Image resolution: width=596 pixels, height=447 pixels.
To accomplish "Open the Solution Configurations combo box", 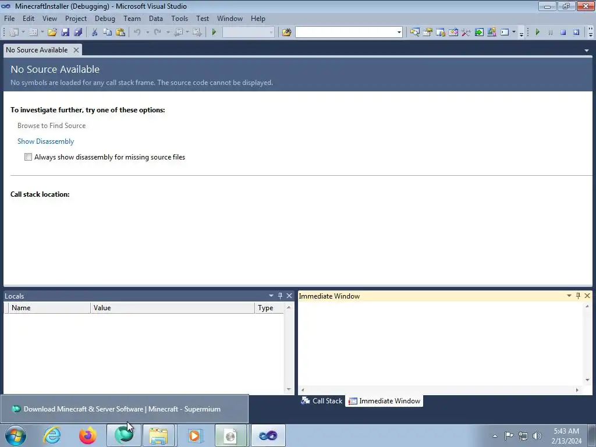I will (248, 33).
